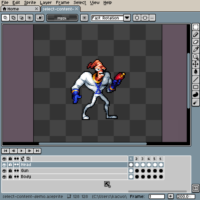Open the File menu
Image resolution: width=200 pixels, height=200 pixels.
tap(5, 2)
